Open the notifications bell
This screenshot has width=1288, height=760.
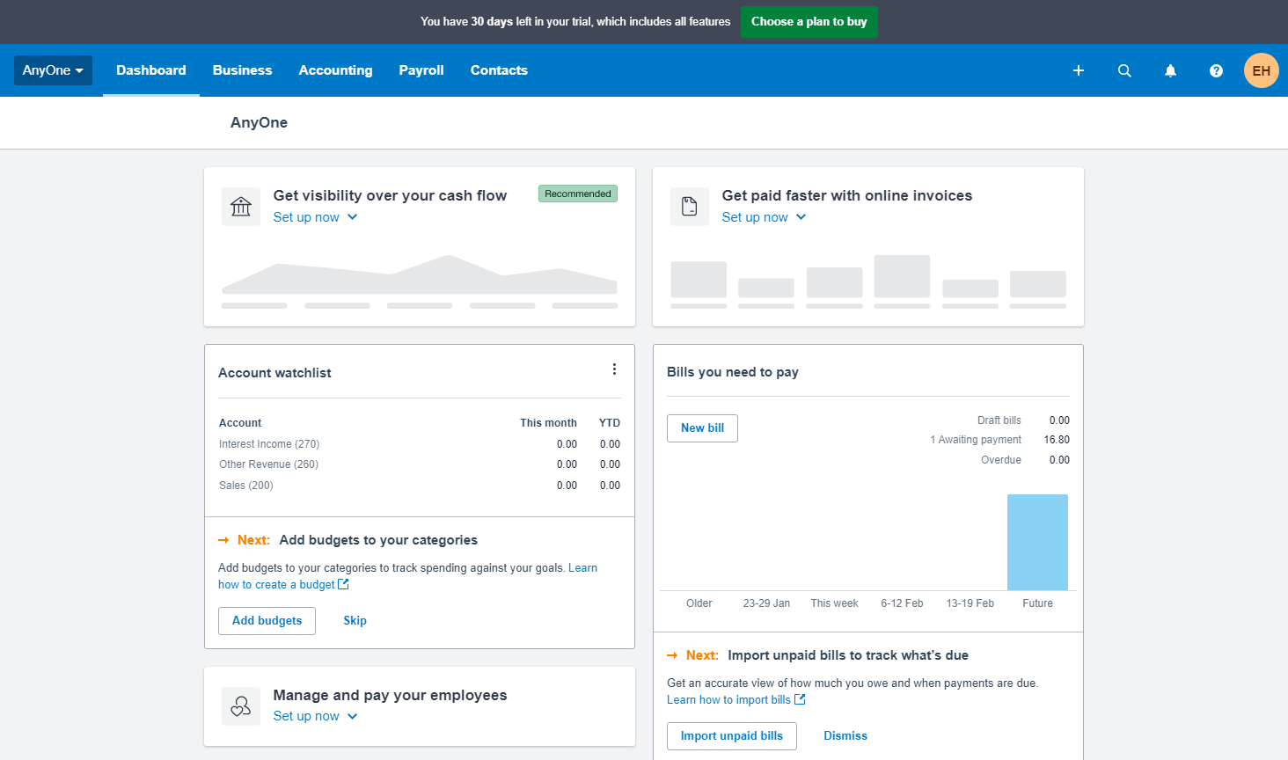tap(1170, 70)
